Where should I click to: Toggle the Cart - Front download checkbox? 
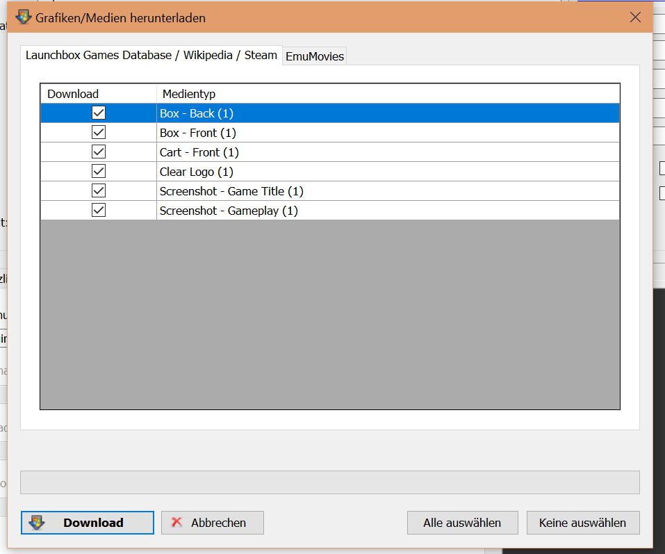99,152
